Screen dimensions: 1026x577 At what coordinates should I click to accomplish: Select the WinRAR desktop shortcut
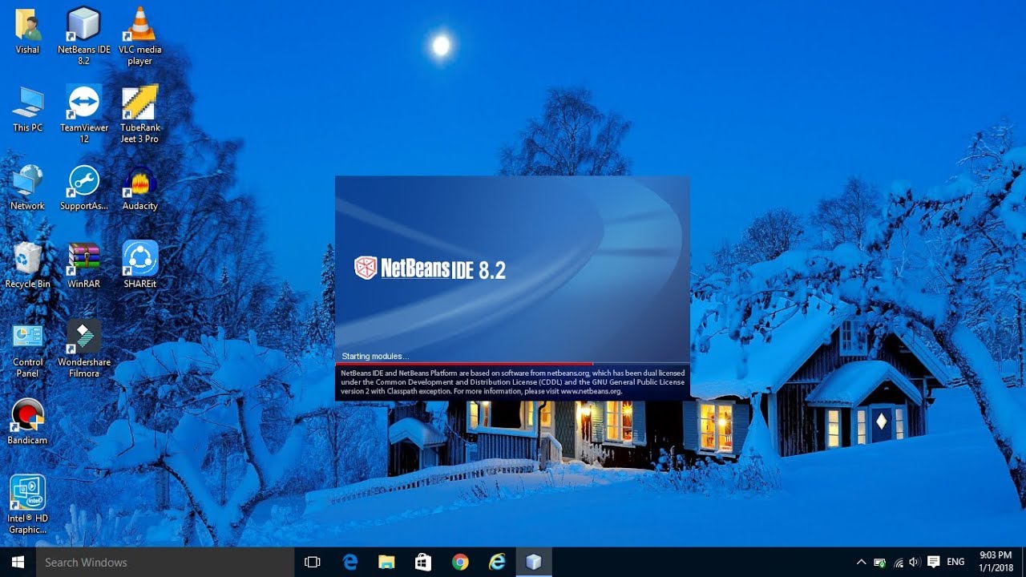tap(83, 265)
